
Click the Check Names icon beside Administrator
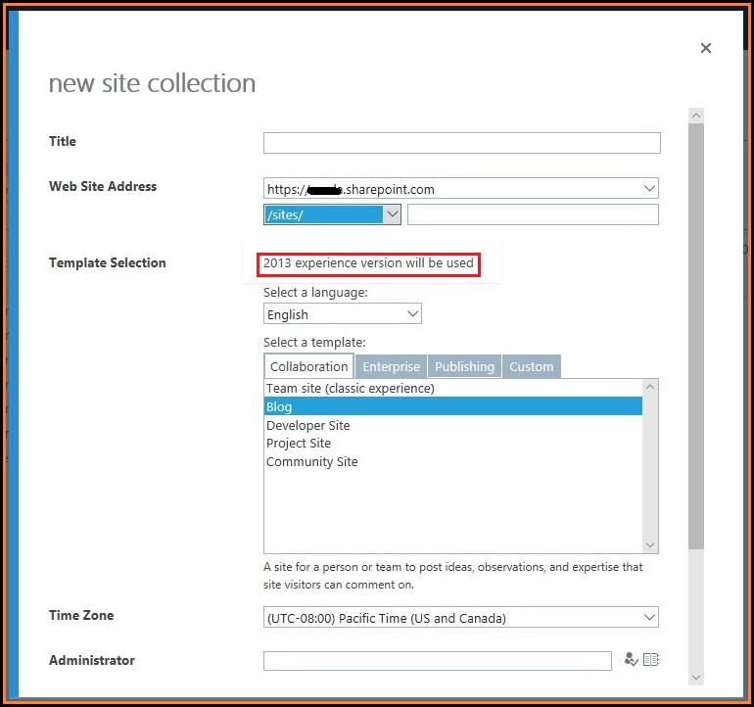(631, 660)
